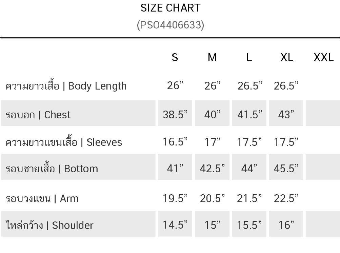Viewport: 340px width, 253px height.
Task: Select the Shoulder row label
Action: tap(49, 225)
